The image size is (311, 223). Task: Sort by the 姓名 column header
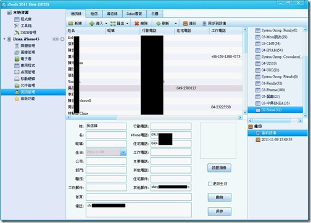pyautogui.click(x=86, y=31)
